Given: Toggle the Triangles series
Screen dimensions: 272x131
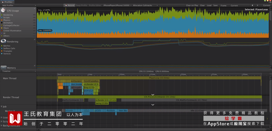Looking at the screenshot, I should (x=2, y=51).
